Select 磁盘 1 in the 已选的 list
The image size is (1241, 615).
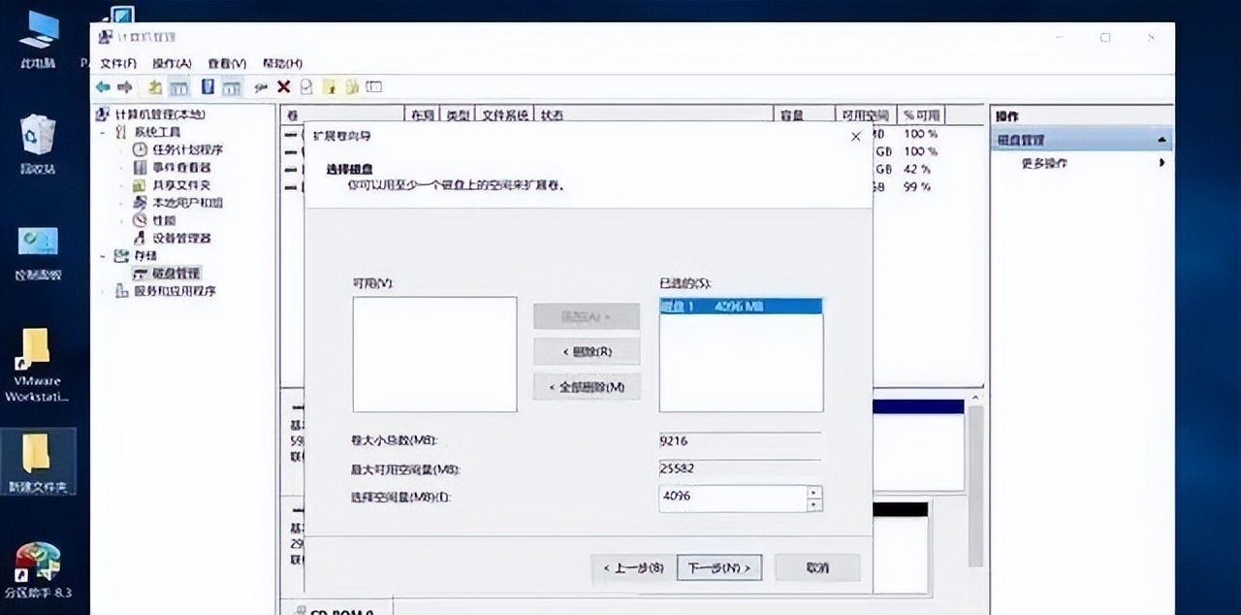(x=741, y=306)
